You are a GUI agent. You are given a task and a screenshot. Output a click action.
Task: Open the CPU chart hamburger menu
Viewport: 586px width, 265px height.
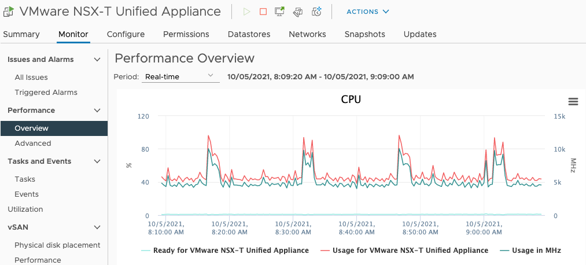coord(573,101)
